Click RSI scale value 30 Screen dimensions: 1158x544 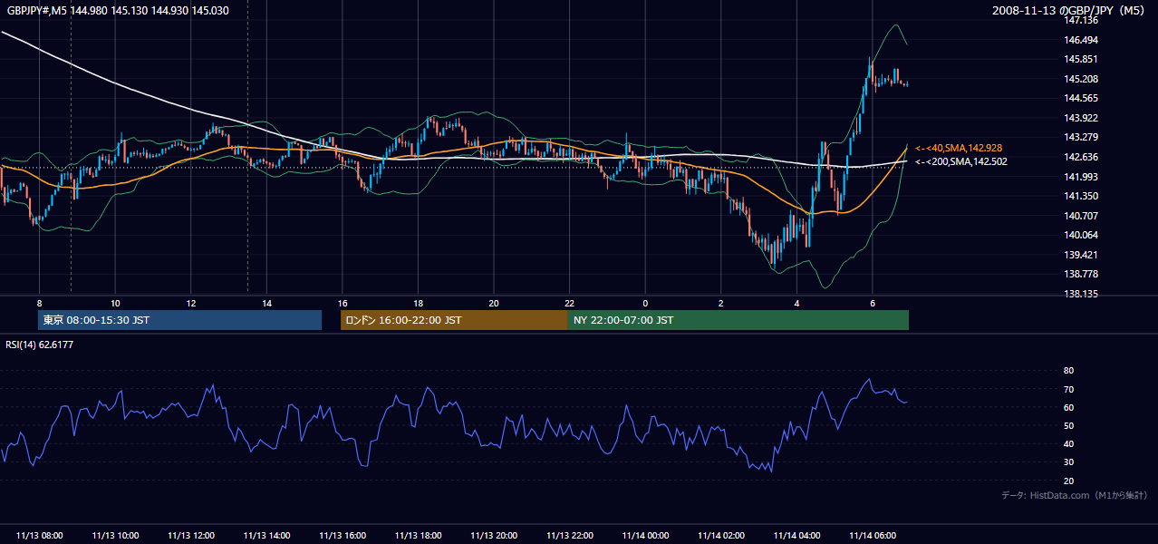pos(1068,462)
